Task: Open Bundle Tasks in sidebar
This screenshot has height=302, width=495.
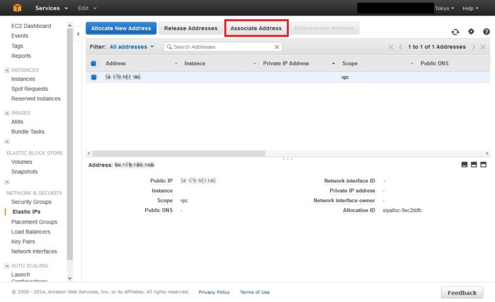Action: pyautogui.click(x=28, y=132)
